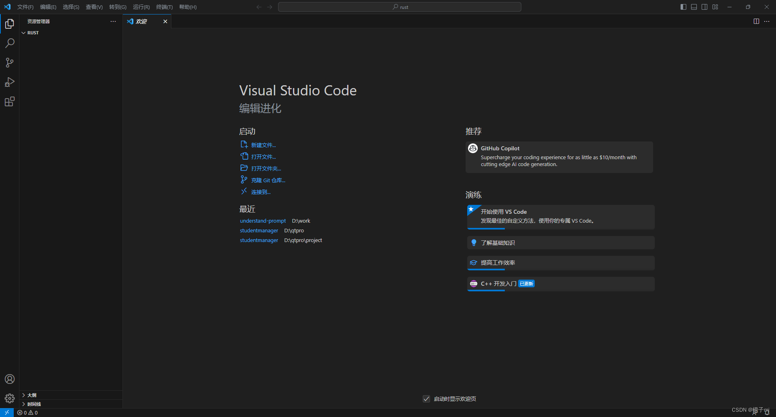Click the remote window status bar icon

(7, 413)
